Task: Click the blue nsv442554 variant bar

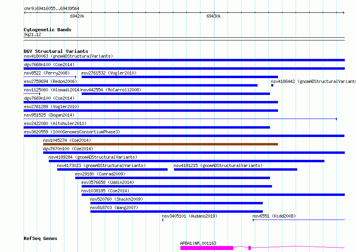Action: coord(176,94)
